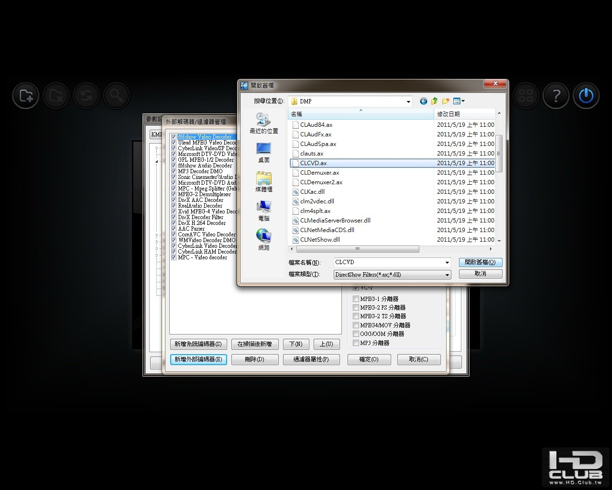
Task: Click the refresh library icon
Action: tap(86, 96)
